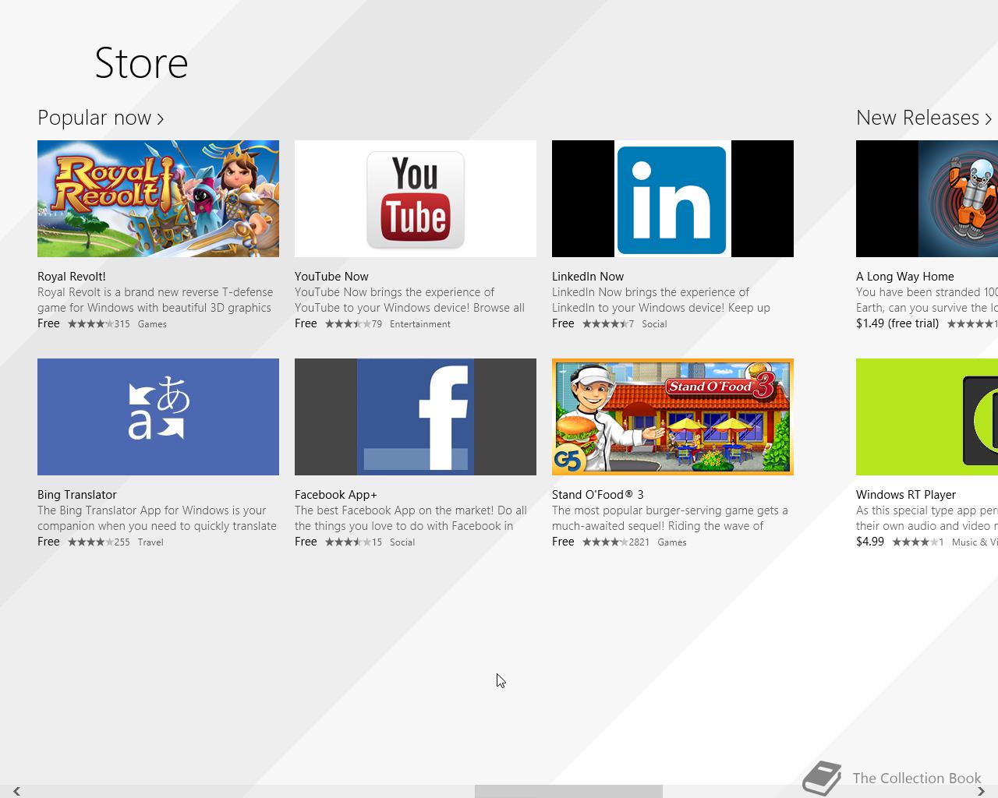Screen dimensions: 998x798
Task: Open the Royal Revolt! game tile image
Action: click(158, 199)
